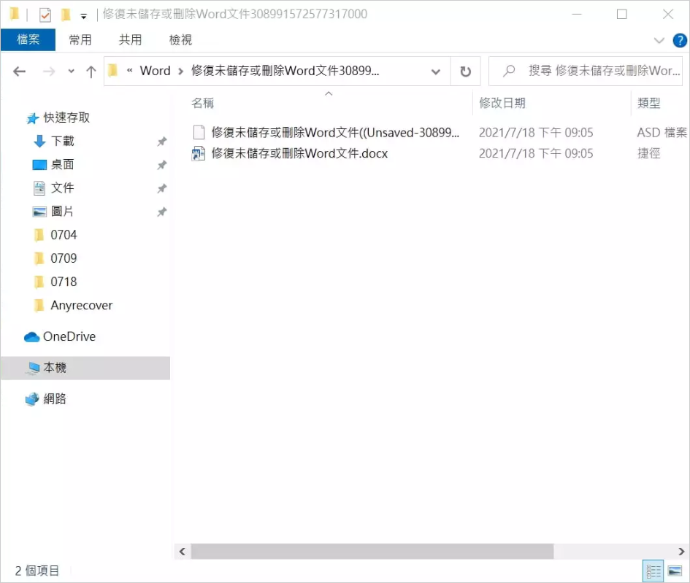This screenshot has width=690, height=583.
Task: Open the 檔案 menu tab
Action: (28, 40)
